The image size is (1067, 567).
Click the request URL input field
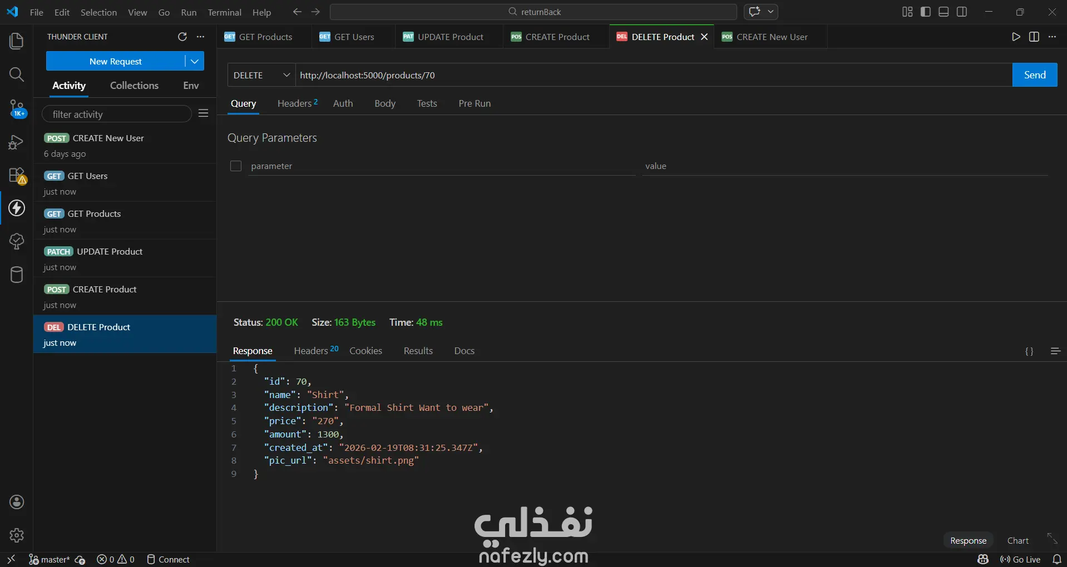654,75
